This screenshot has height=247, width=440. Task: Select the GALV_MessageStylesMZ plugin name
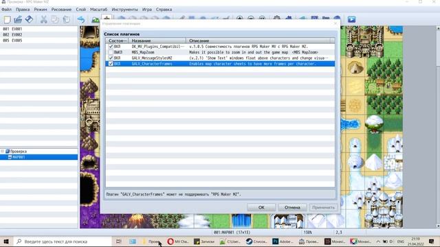click(x=152, y=58)
